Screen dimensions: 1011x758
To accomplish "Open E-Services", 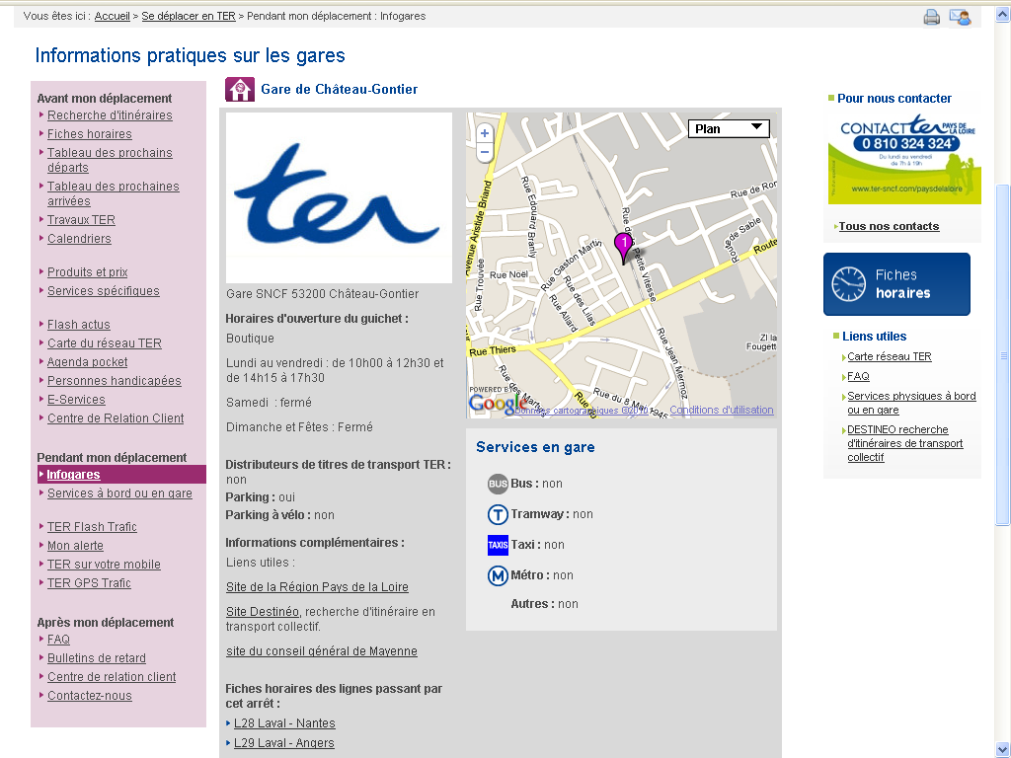I will (x=76, y=399).
